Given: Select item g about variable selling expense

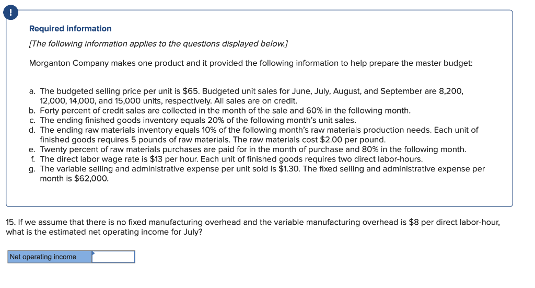Looking at the screenshot, I should 257,174.
